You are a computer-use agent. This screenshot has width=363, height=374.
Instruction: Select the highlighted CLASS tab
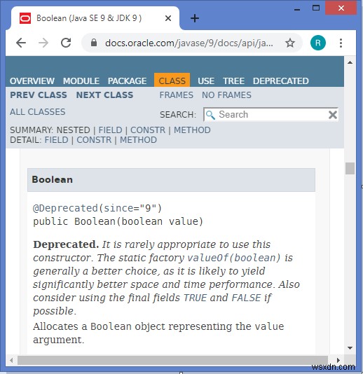(172, 81)
